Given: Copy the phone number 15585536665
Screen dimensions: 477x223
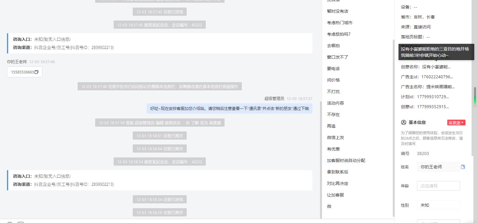Looking at the screenshot, I should [x=36, y=72].
